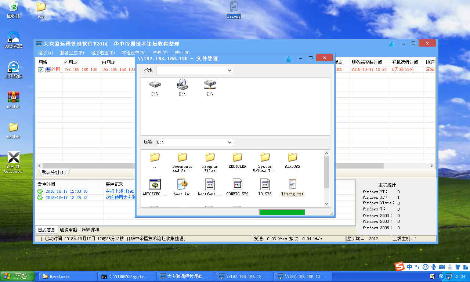
Task: Switch to the C:\WINDOWS\syste... taskbar window
Action: point(127,276)
